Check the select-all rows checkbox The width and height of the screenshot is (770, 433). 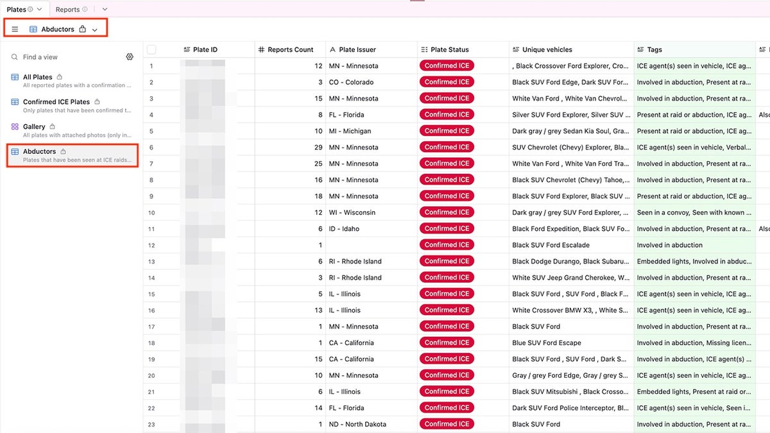pos(151,50)
